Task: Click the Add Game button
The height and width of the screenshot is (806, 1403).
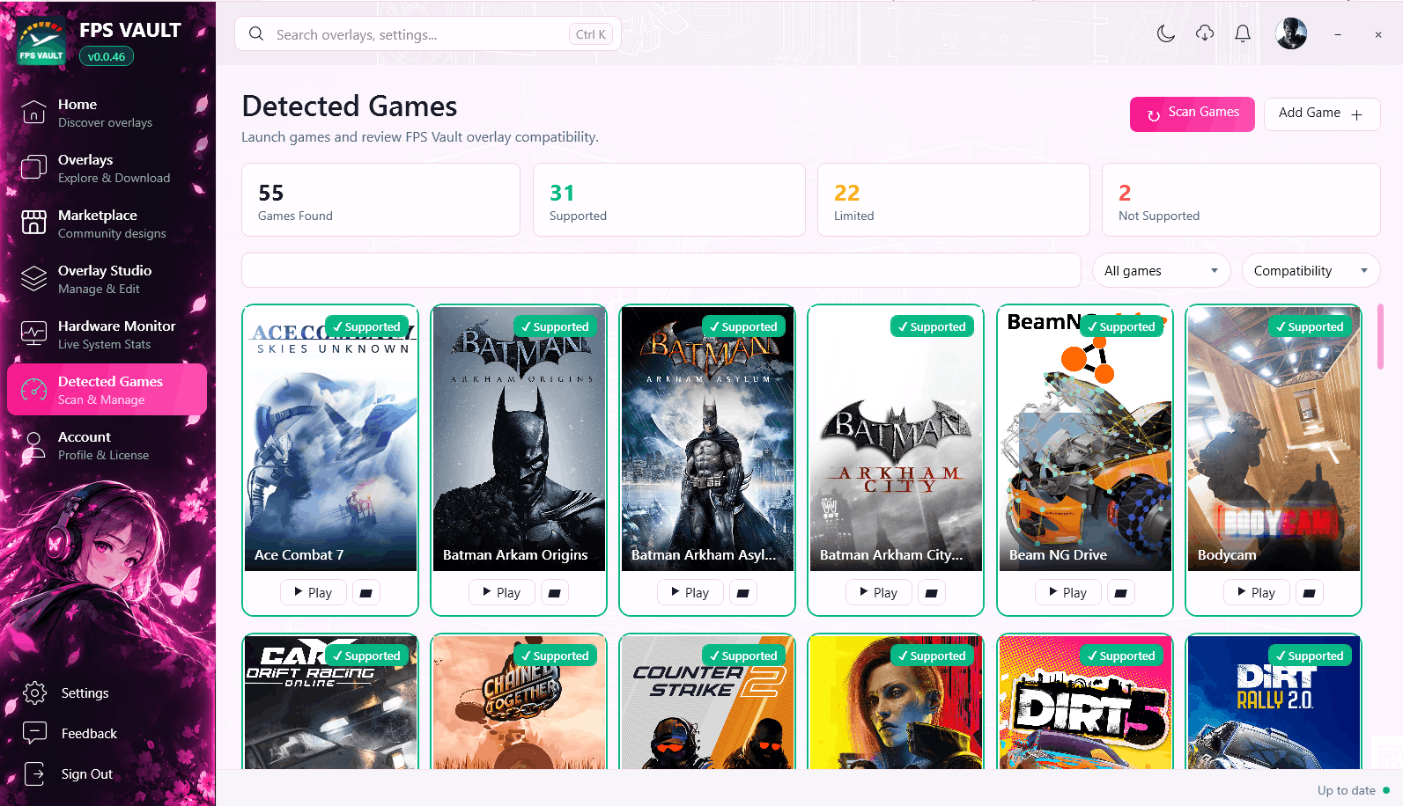Action: tap(1322, 114)
